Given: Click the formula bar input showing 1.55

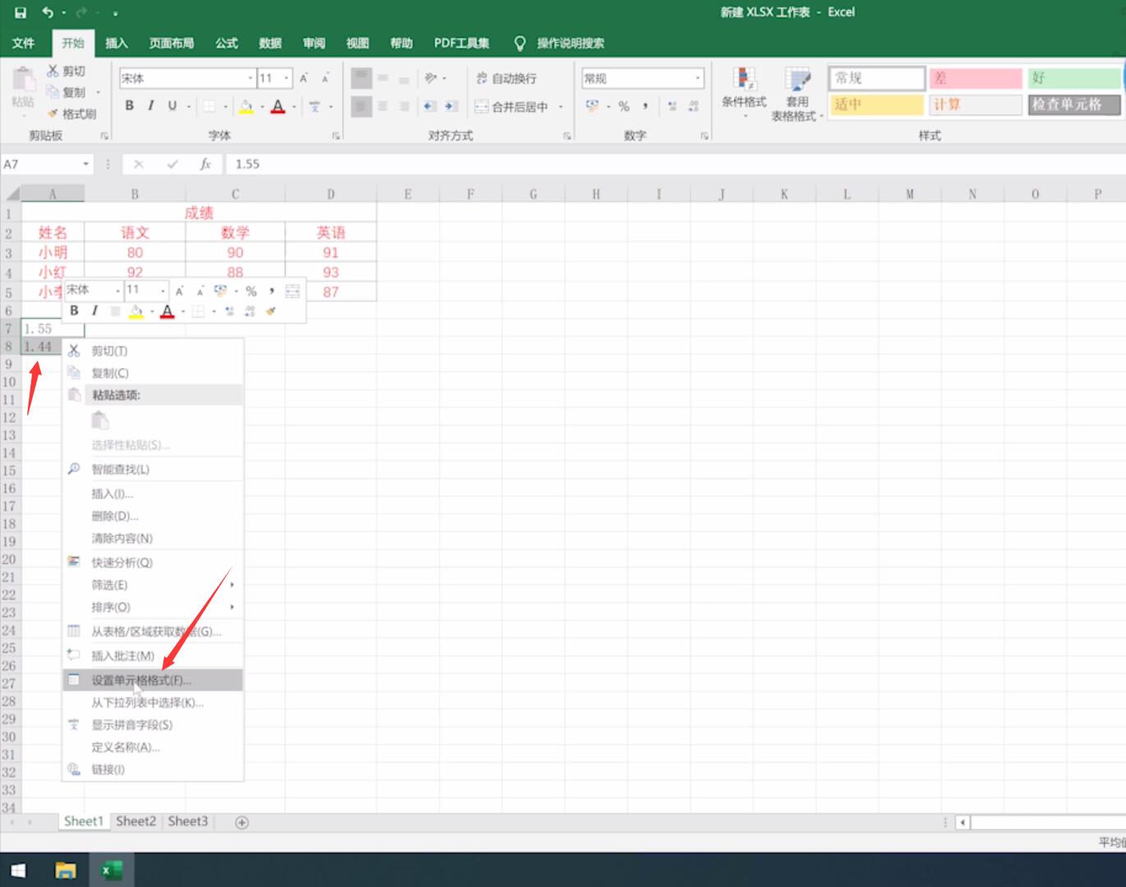Looking at the screenshot, I should (673, 164).
